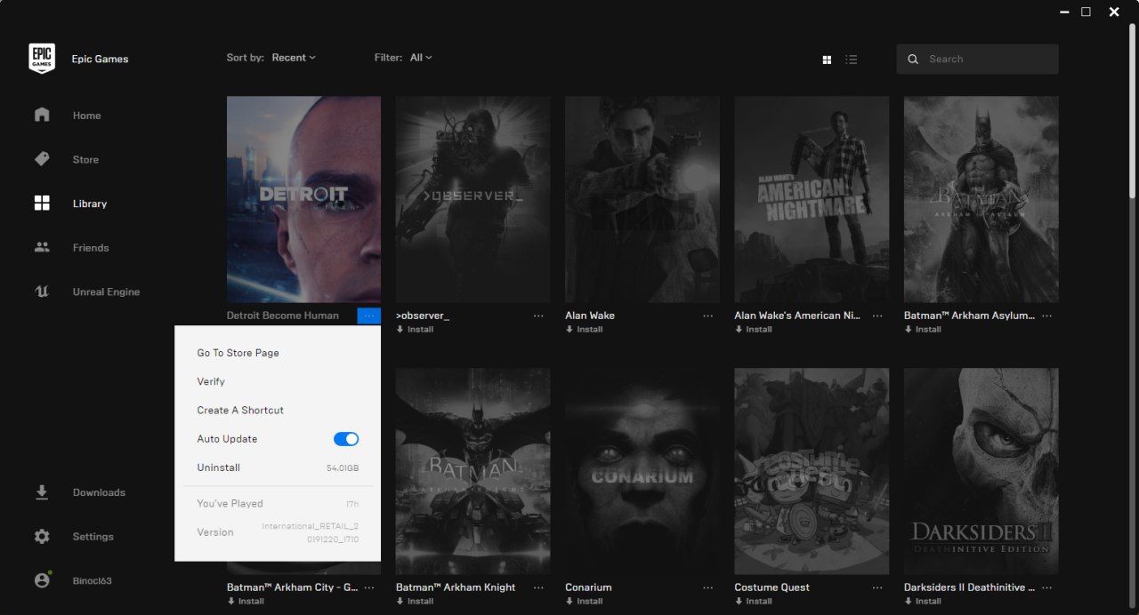The image size is (1139, 615).
Task: Install Batman Arkham Knight
Action: [x=416, y=602]
